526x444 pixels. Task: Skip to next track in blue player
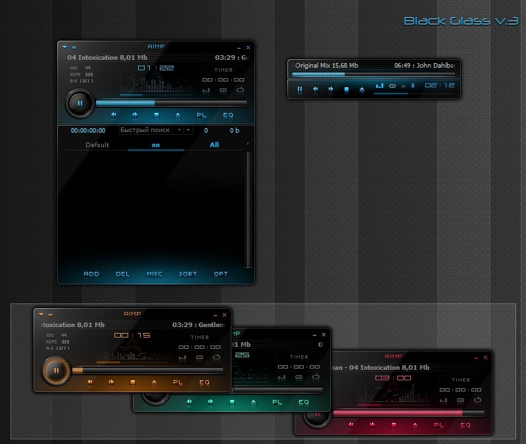click(135, 115)
